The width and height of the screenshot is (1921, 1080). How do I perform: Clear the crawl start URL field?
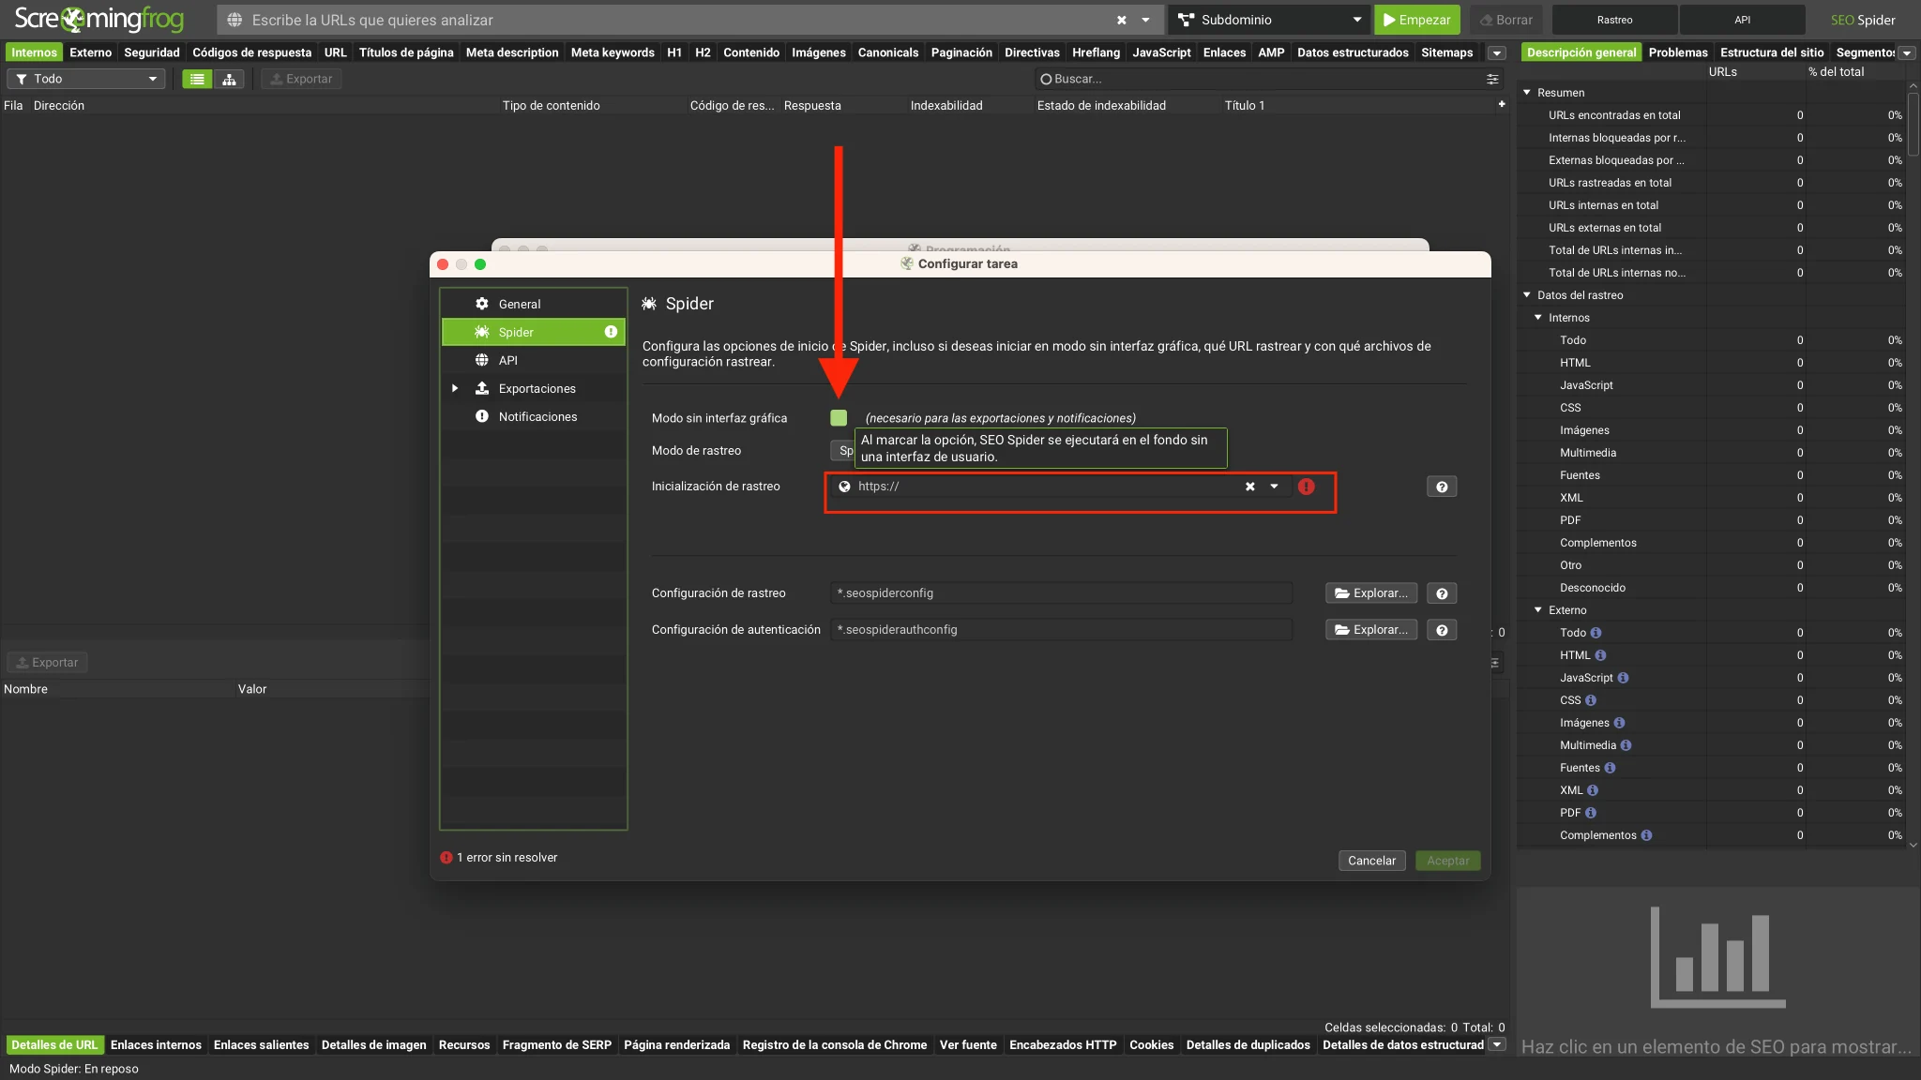click(1249, 487)
